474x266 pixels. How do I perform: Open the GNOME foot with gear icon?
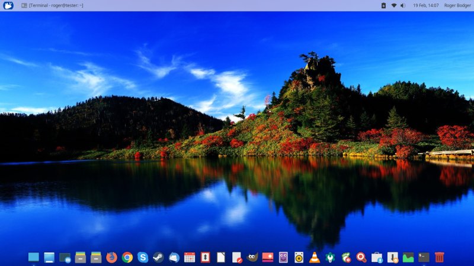tap(346, 258)
